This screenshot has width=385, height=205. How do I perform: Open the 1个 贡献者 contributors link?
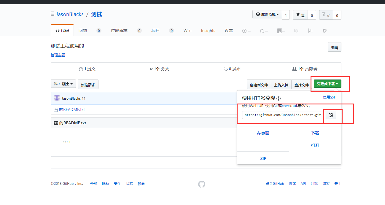[305, 69]
